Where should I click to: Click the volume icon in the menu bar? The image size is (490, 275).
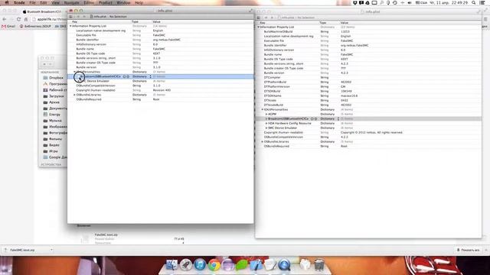410,2
